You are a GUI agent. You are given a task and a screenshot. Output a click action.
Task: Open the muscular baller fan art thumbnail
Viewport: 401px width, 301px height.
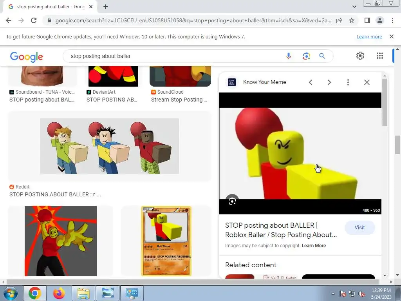(x=61, y=241)
